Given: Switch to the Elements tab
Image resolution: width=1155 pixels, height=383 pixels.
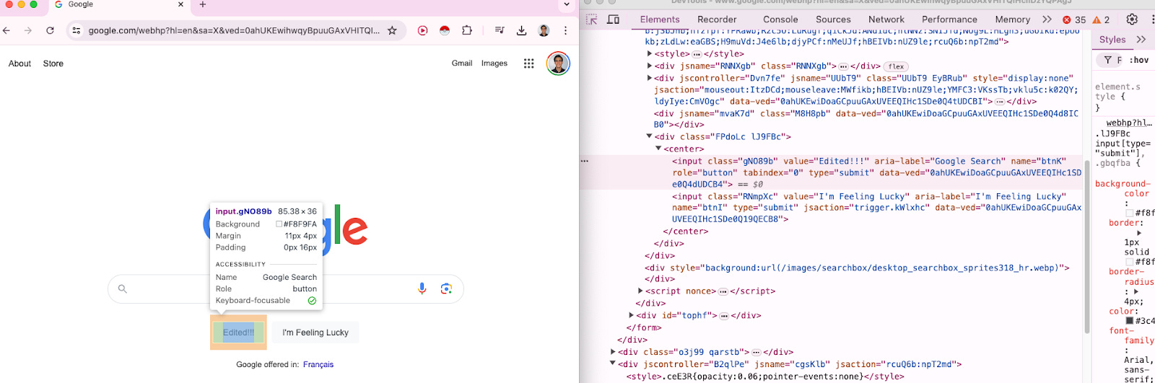Looking at the screenshot, I should (660, 19).
